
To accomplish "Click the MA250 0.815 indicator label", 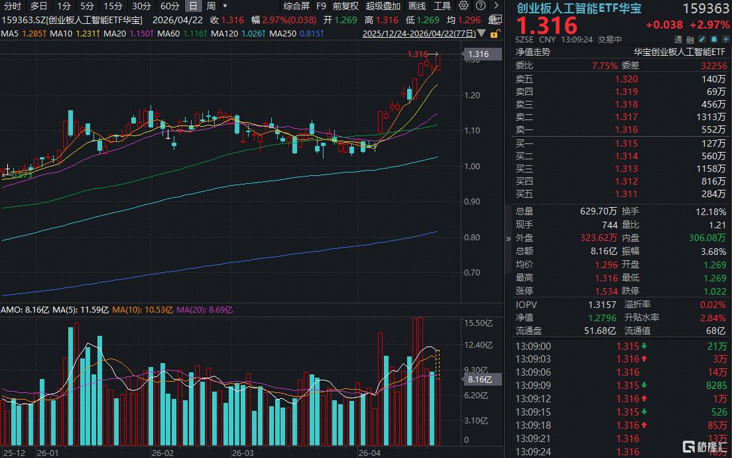I will coord(296,34).
